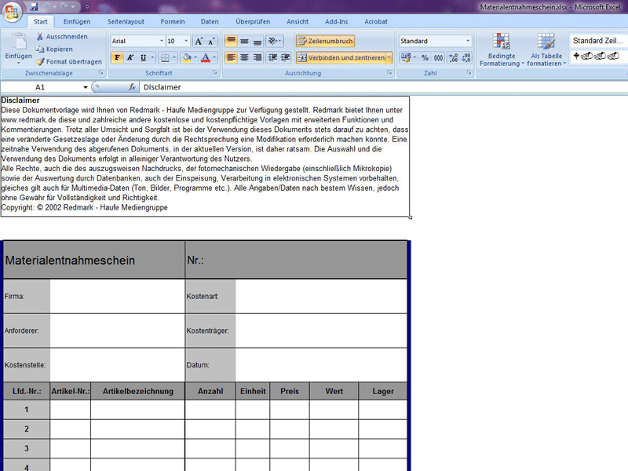Expand underline style dropdown arrow
Viewport: 628px width, 471px height.
pyautogui.click(x=152, y=57)
